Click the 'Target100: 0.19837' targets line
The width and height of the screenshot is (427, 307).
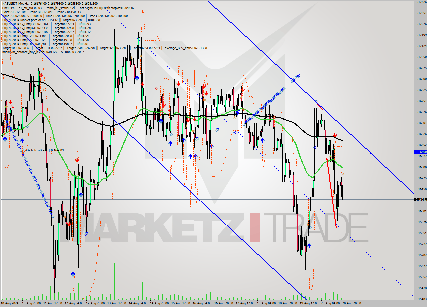click(x=104, y=48)
